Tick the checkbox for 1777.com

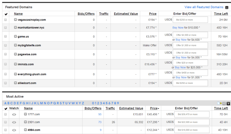click(5, 114)
